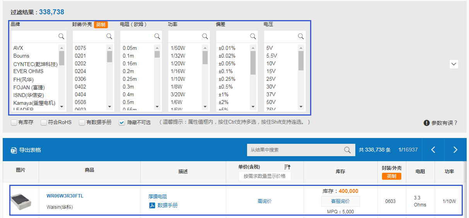Screen dimensions: 469x218
Task: Select ISND(华信安) brand
Action: tap(29, 95)
